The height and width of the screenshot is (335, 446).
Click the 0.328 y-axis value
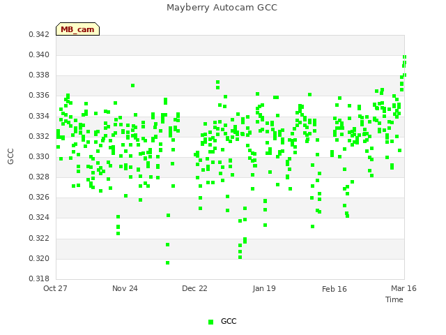[x=39, y=177]
